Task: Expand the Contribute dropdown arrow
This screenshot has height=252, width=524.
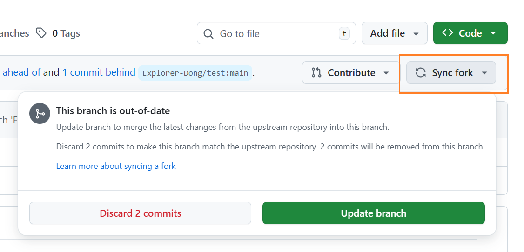Action: tap(386, 73)
